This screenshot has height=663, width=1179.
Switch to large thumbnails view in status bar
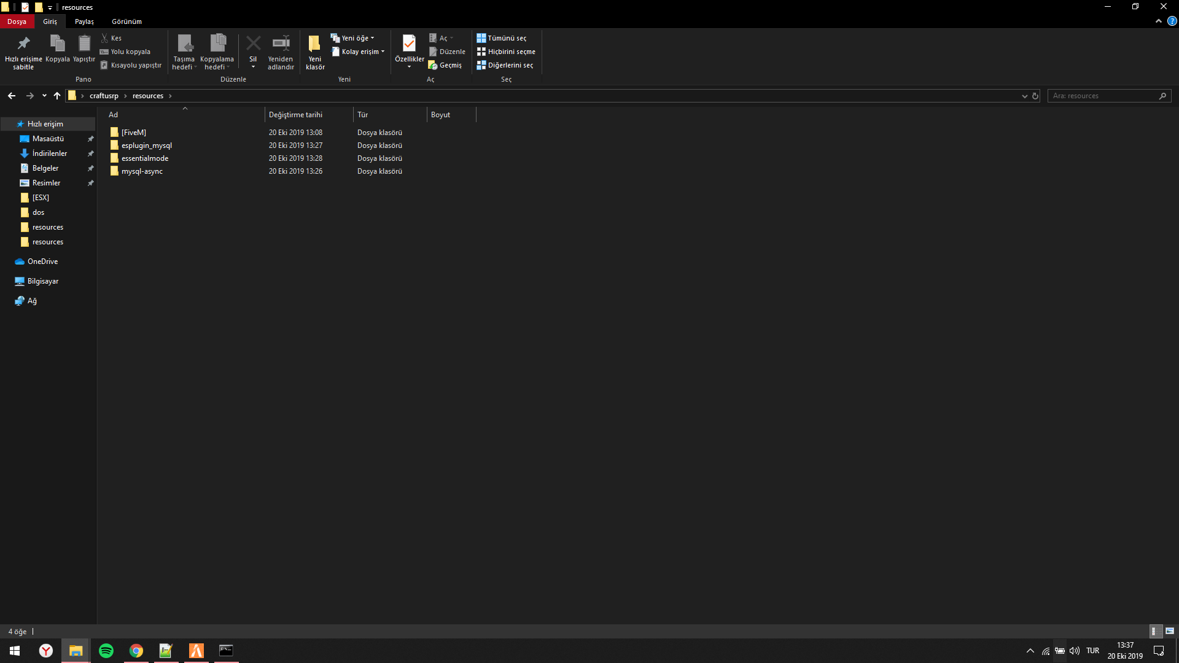(x=1170, y=631)
